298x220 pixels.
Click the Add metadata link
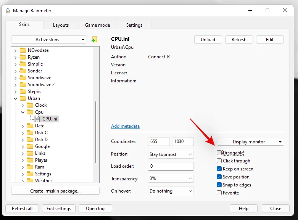pyautogui.click(x=125, y=126)
